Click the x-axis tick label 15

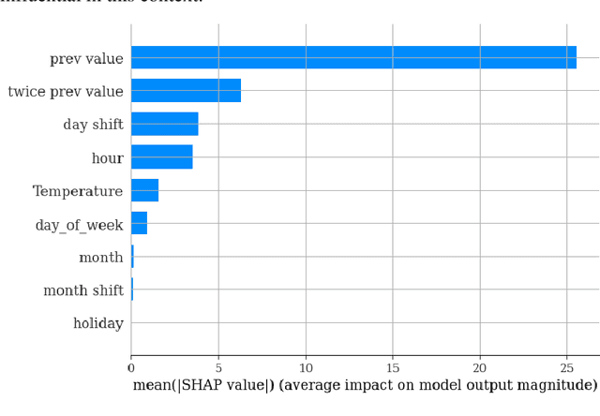tap(393, 367)
